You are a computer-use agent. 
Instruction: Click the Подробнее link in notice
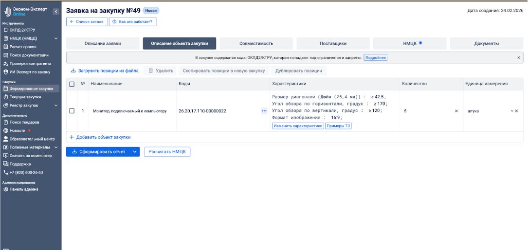click(x=375, y=57)
